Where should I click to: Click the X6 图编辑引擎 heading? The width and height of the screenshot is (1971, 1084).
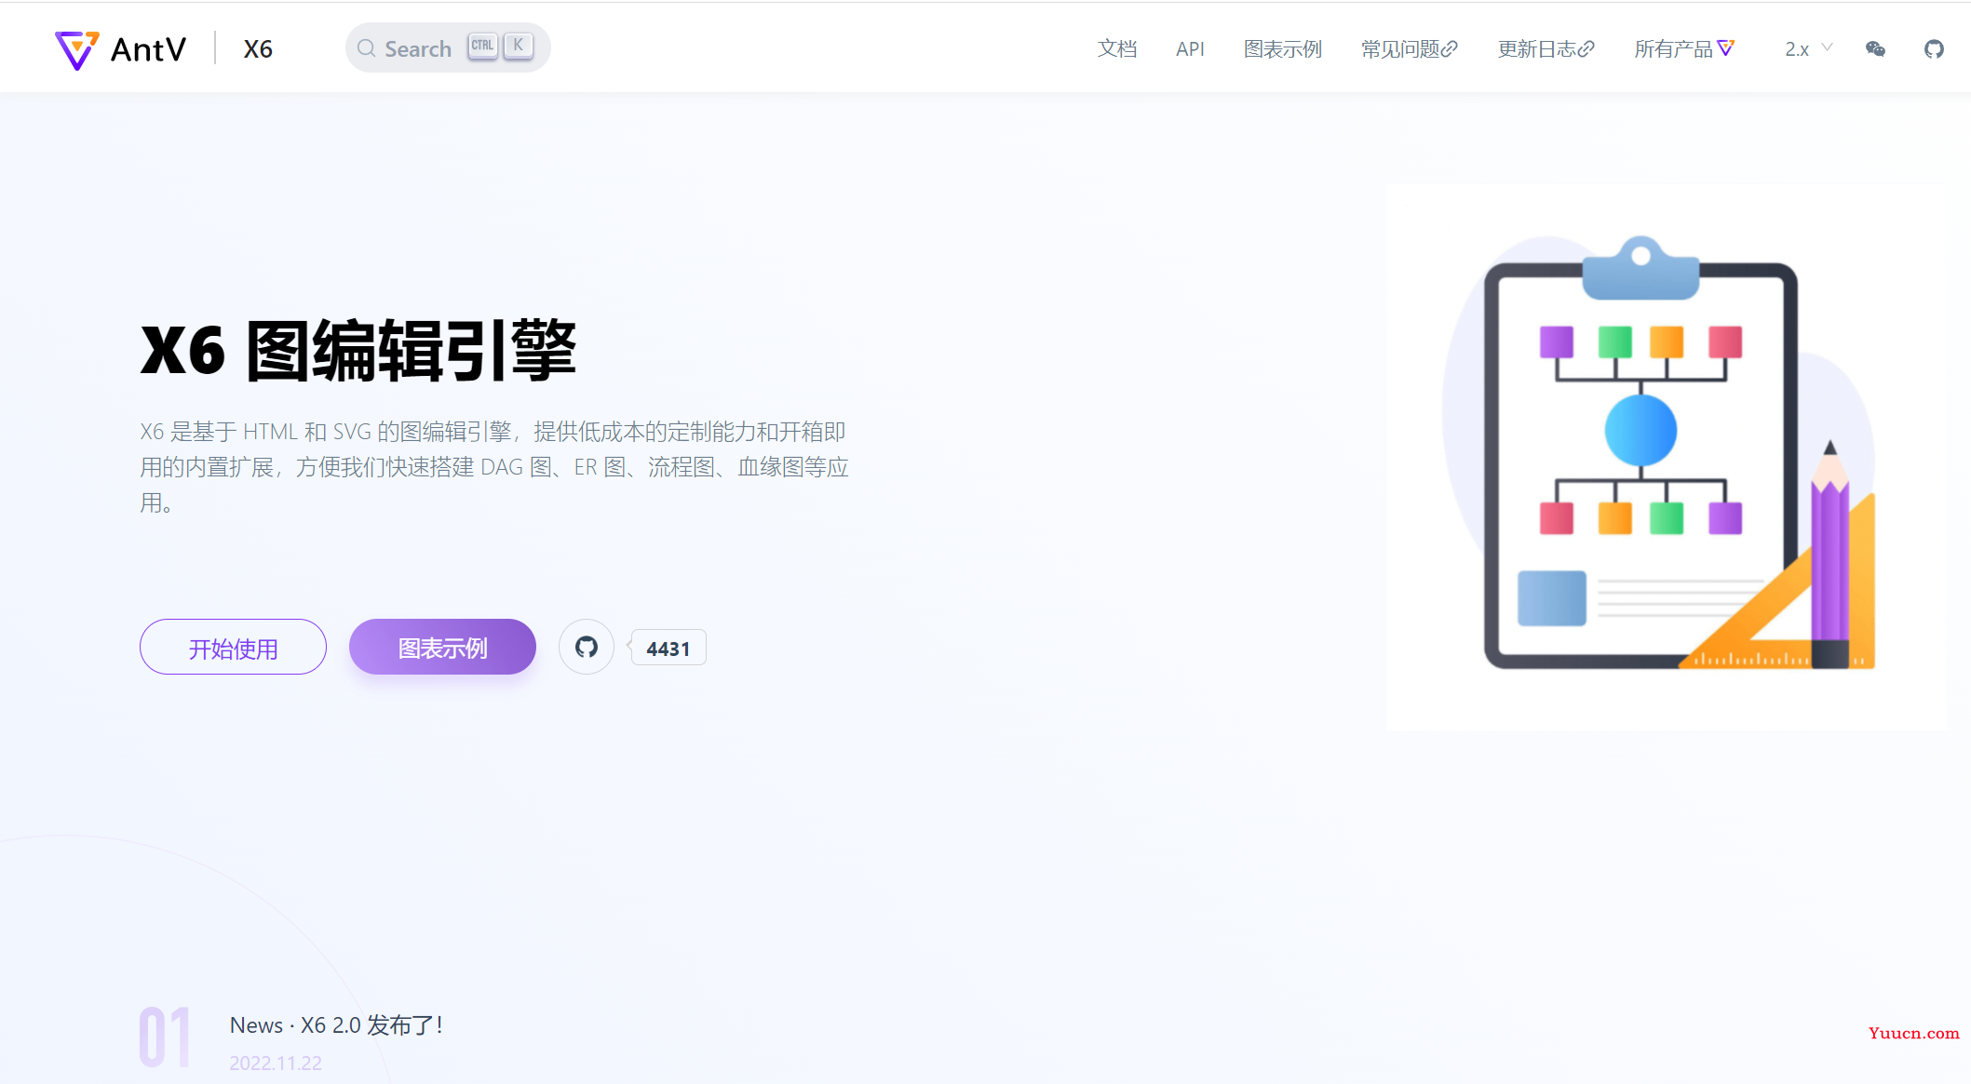tap(358, 351)
